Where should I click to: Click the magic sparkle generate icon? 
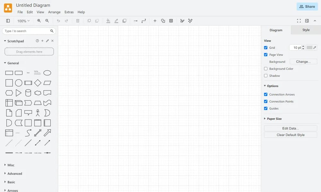tap(190, 21)
